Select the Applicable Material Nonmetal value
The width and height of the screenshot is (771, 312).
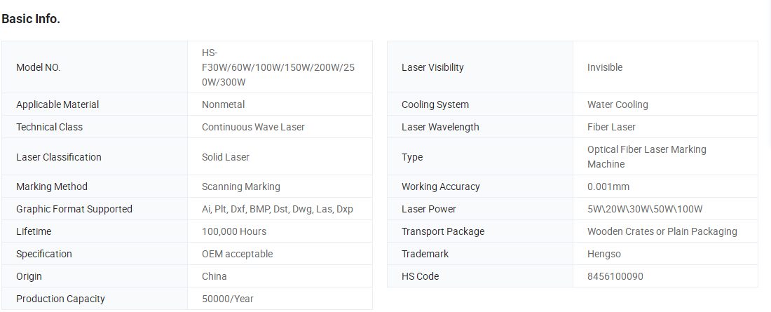click(x=223, y=105)
